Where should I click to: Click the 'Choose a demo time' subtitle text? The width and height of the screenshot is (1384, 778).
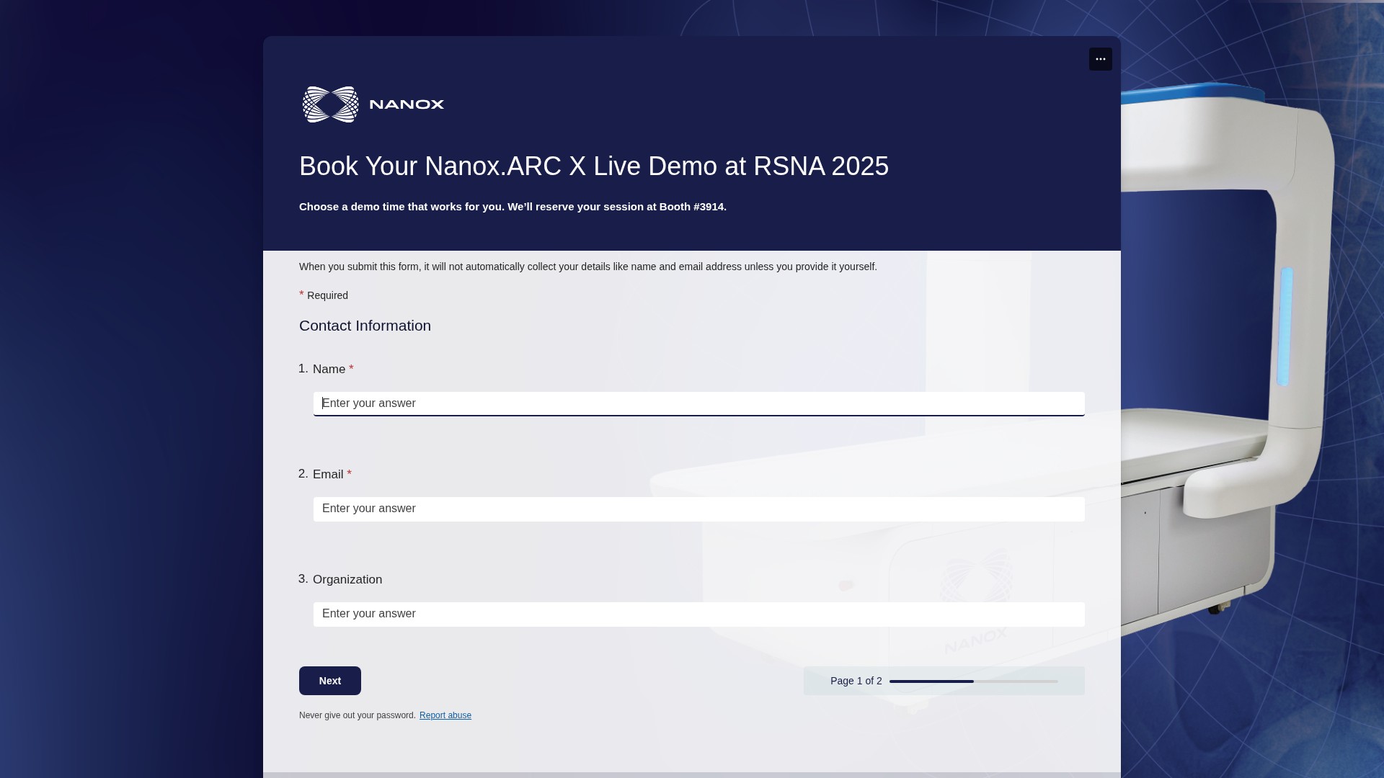coord(513,207)
